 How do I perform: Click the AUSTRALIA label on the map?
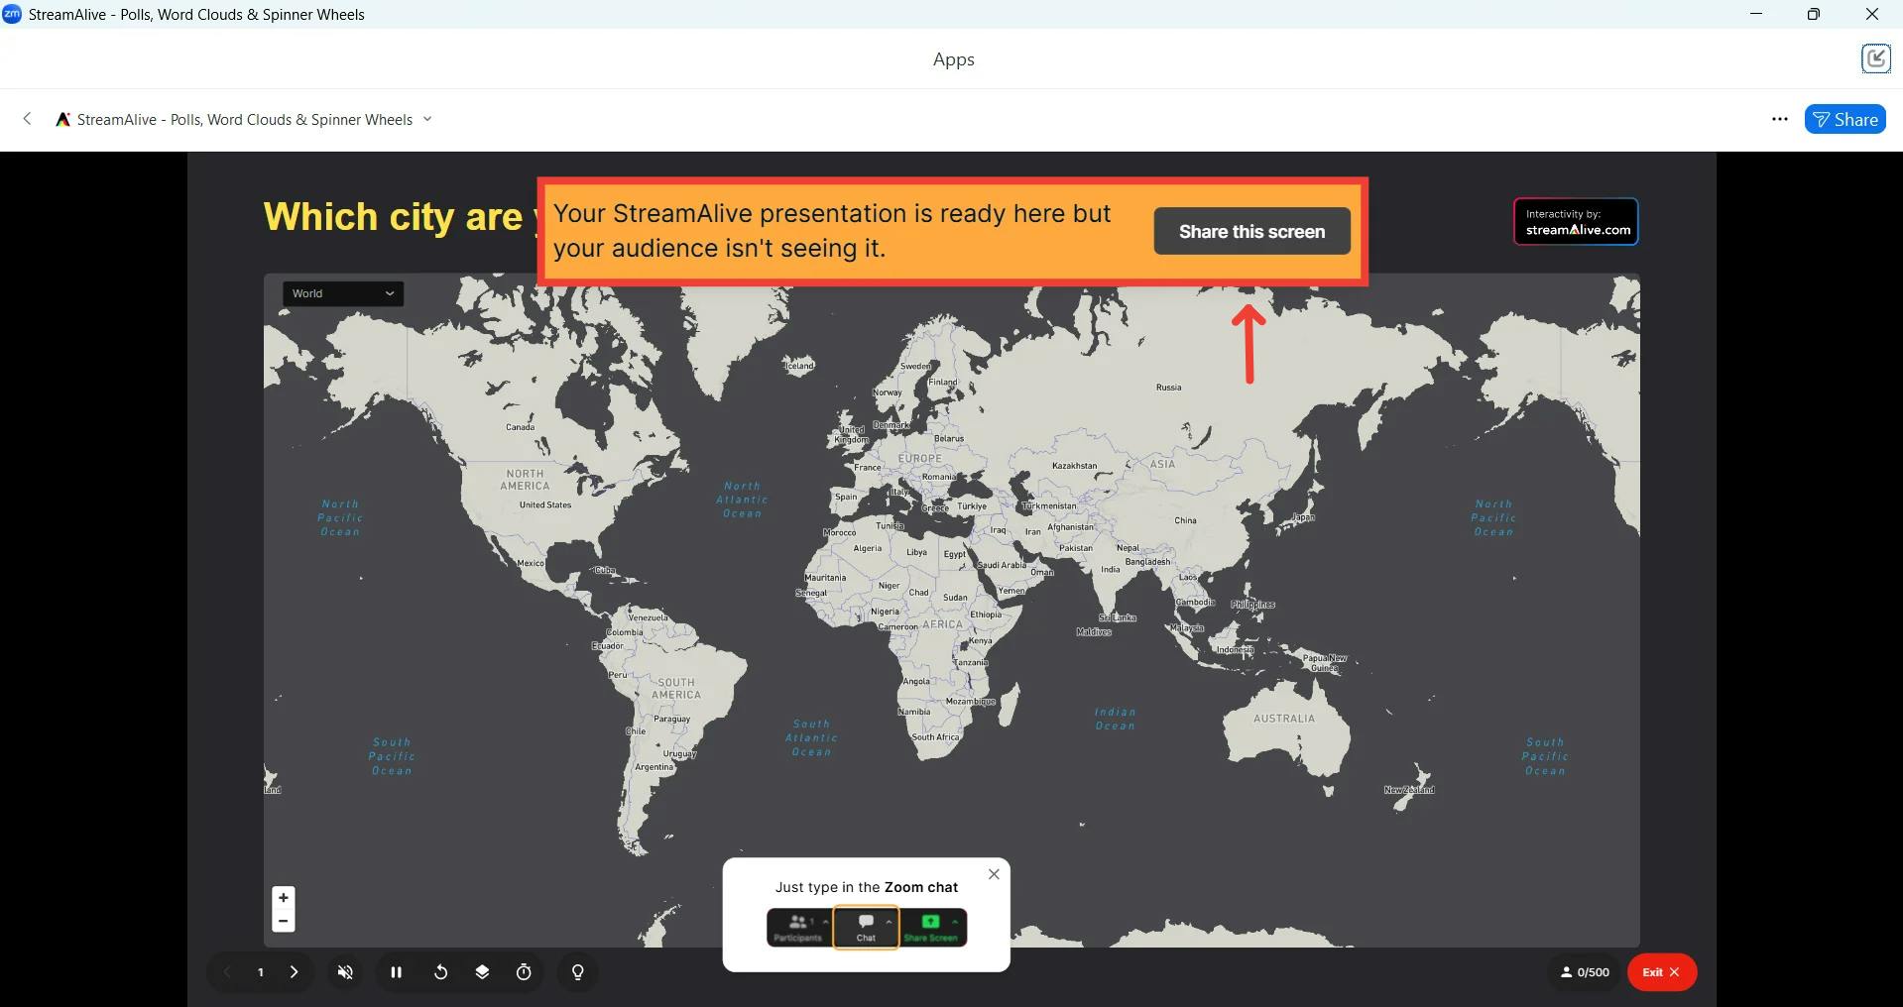(1284, 719)
